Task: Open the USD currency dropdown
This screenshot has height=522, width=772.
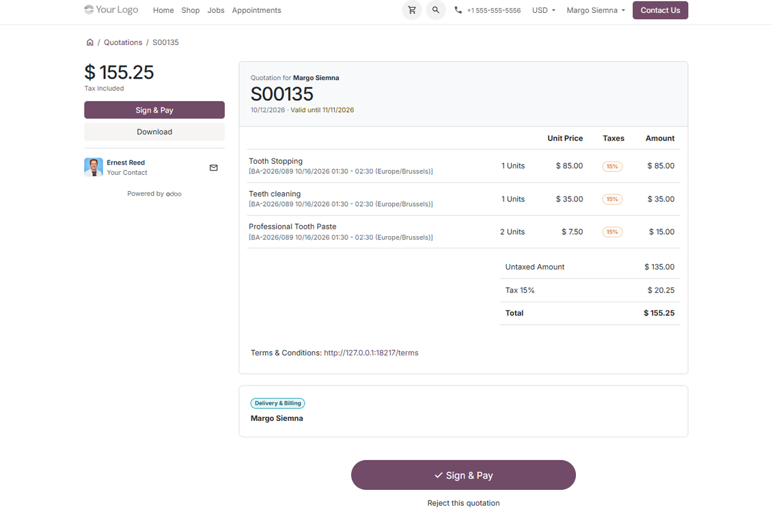Action: point(544,10)
